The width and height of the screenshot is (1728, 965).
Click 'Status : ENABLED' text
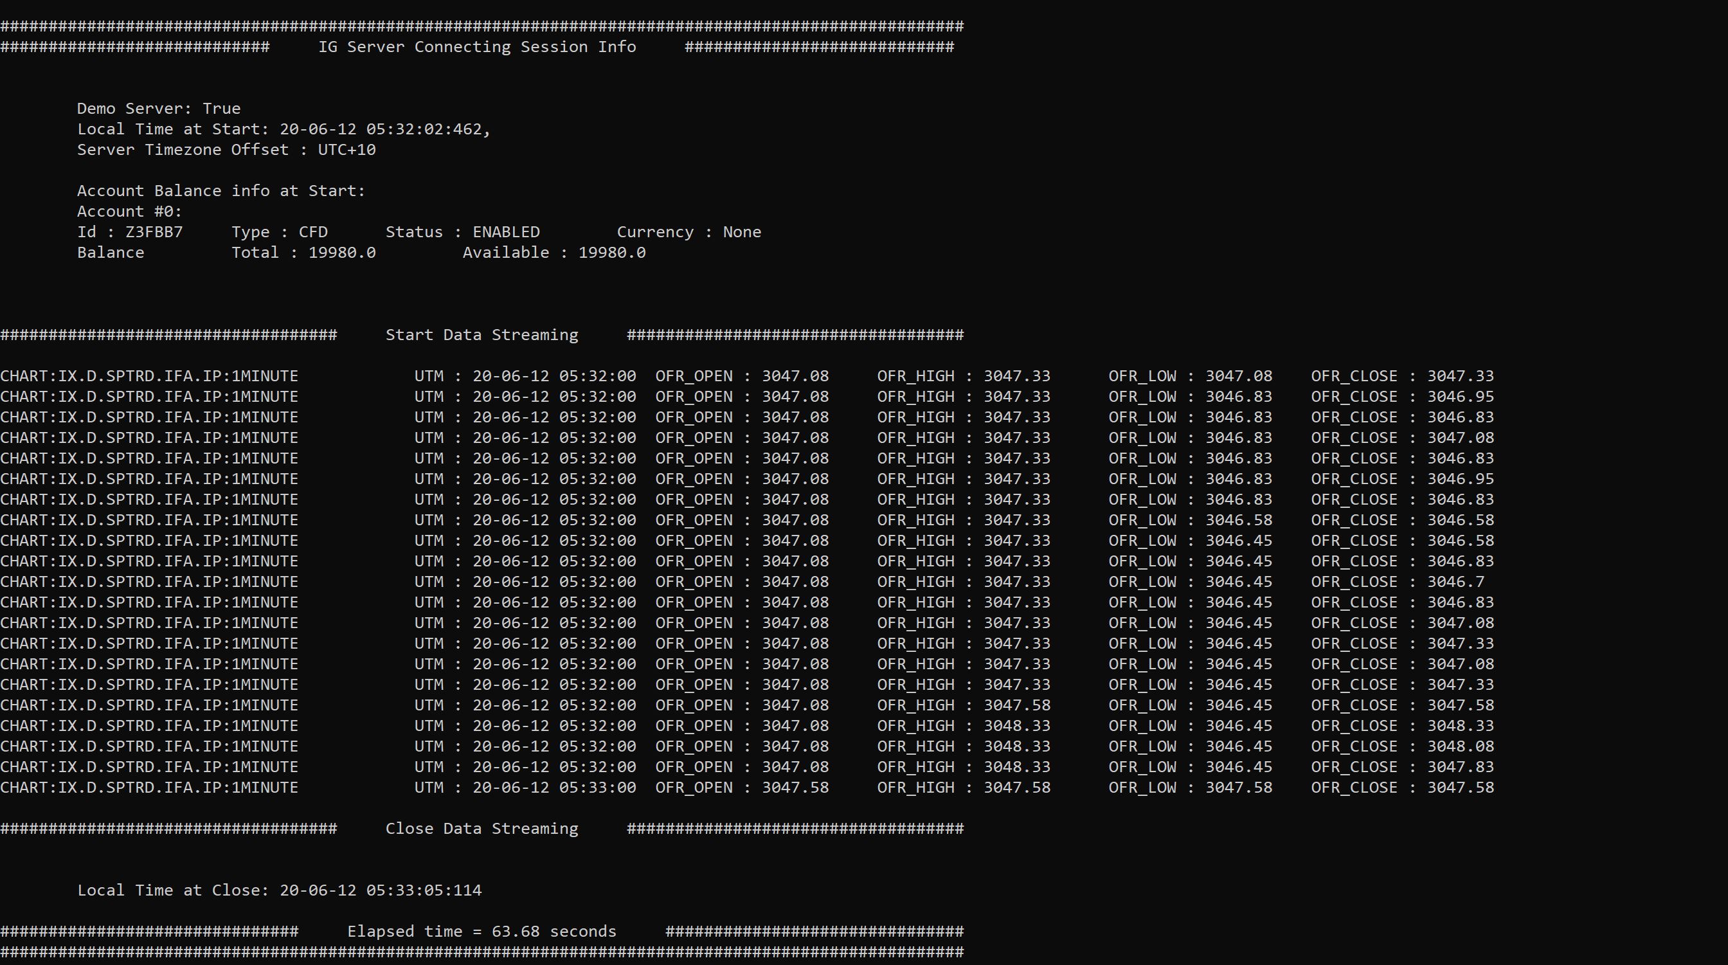coord(463,232)
